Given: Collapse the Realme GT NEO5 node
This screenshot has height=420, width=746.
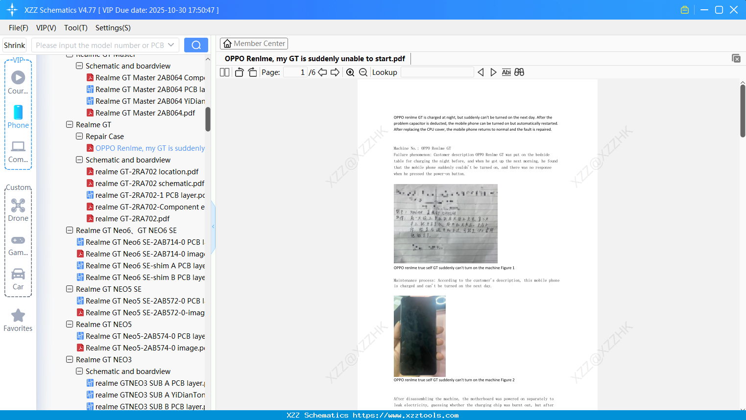Looking at the screenshot, I should click(70, 325).
